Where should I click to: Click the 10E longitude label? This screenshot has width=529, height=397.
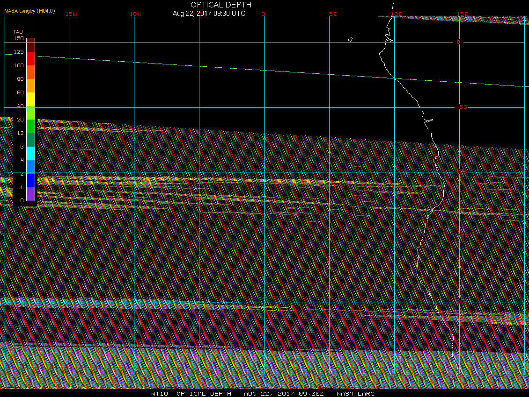tap(396, 14)
